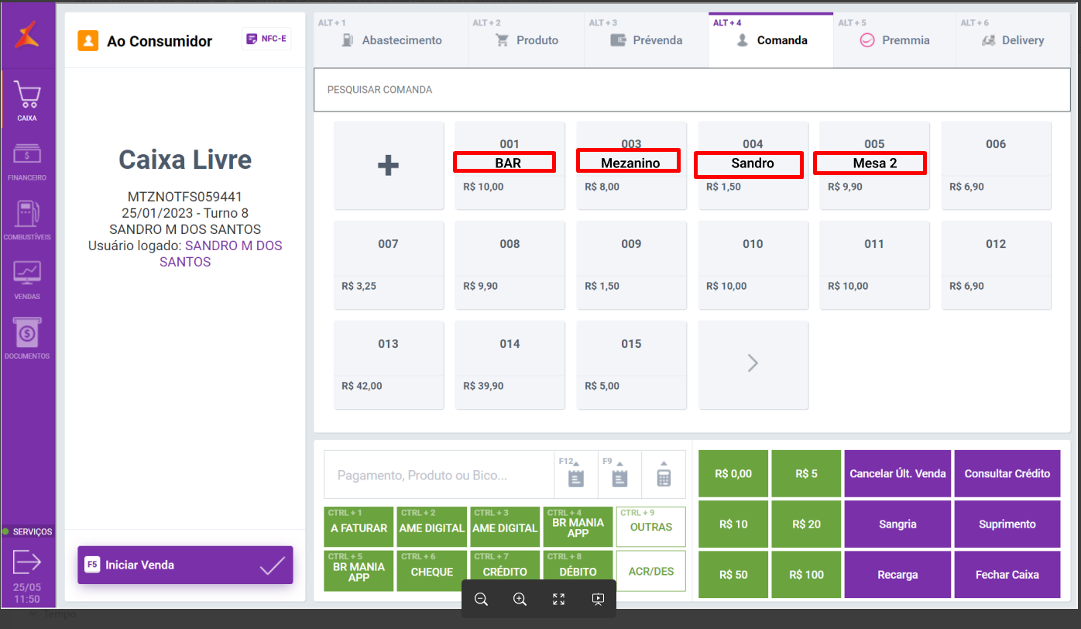The image size is (1081, 629).
Task: Select the green R$ 50 quick amount
Action: tap(733, 575)
